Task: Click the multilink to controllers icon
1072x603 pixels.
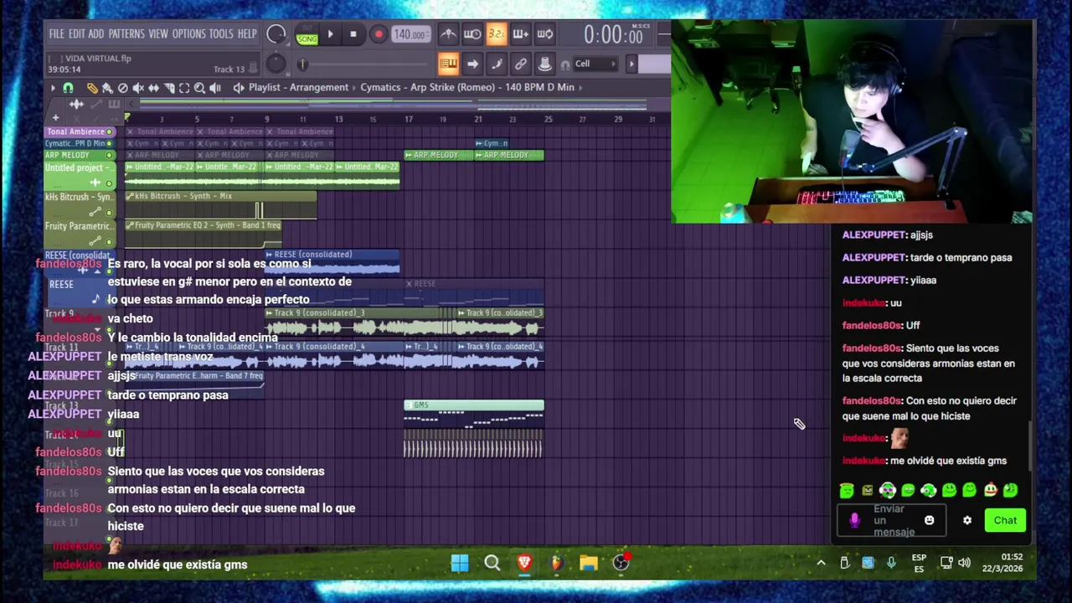Action: [521, 64]
